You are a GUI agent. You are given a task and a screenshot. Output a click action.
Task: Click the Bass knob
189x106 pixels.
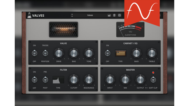click(136, 53)
